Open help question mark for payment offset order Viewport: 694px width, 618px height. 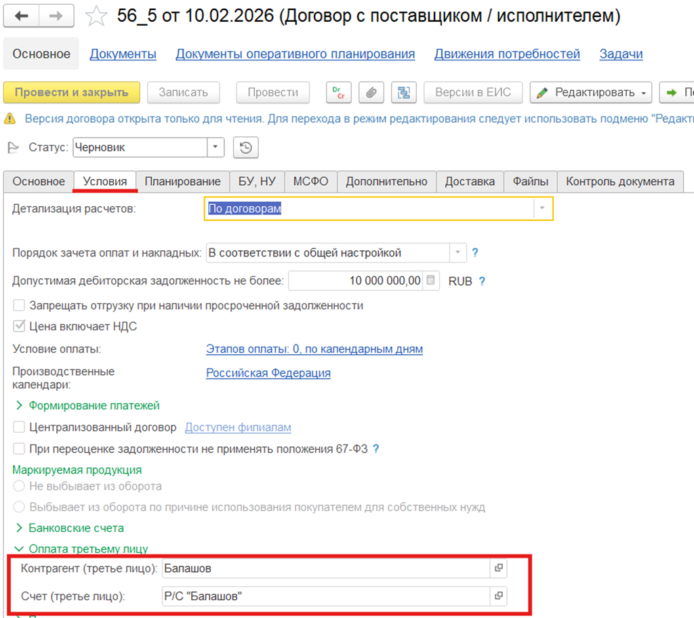[475, 252]
